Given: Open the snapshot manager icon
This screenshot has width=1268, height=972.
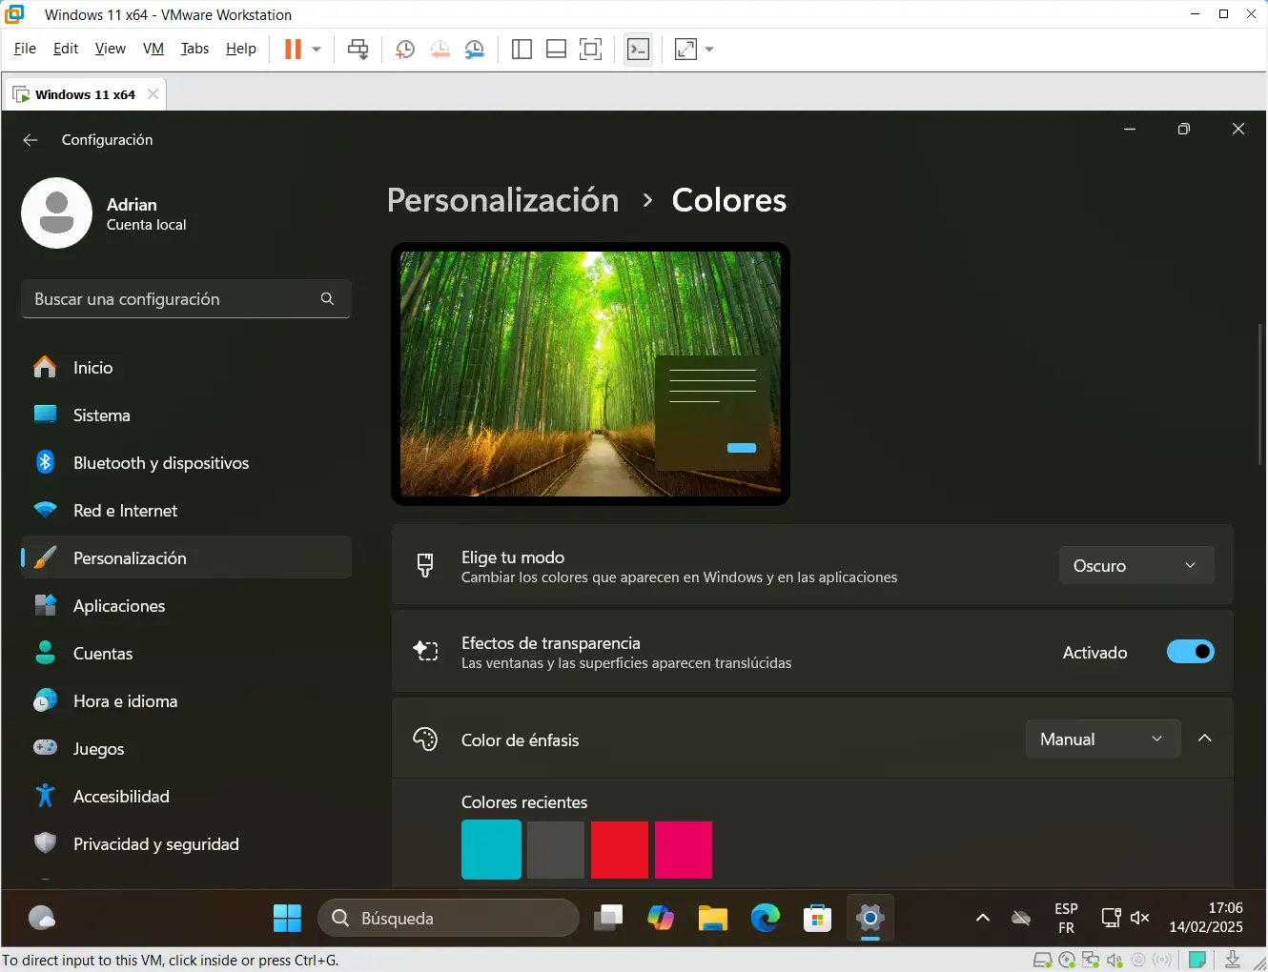Looking at the screenshot, I should click(x=474, y=50).
